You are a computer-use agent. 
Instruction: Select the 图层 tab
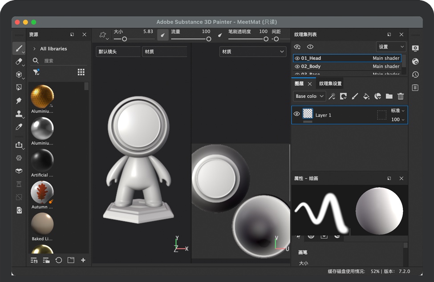click(299, 84)
